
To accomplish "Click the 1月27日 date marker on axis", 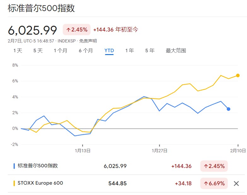I will [159, 151].
